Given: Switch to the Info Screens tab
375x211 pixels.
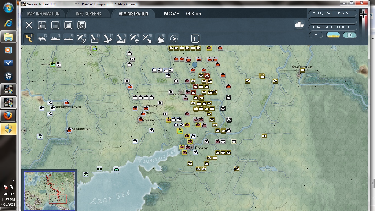Looking at the screenshot, I should point(88,14).
